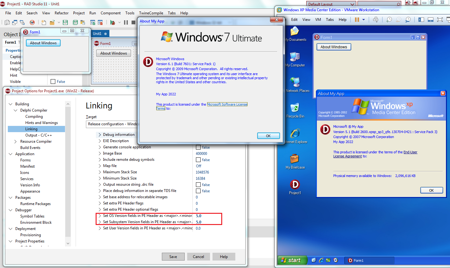Expand the Map file option row
This screenshot has height=268, width=450.
click(x=100, y=166)
